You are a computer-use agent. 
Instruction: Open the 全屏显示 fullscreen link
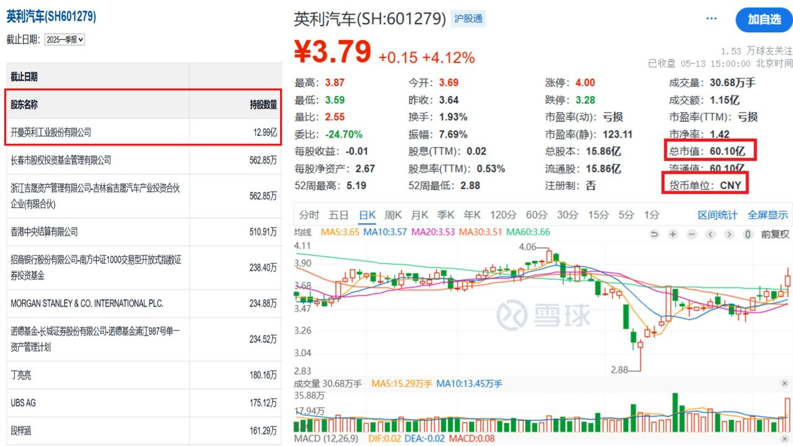coord(768,215)
